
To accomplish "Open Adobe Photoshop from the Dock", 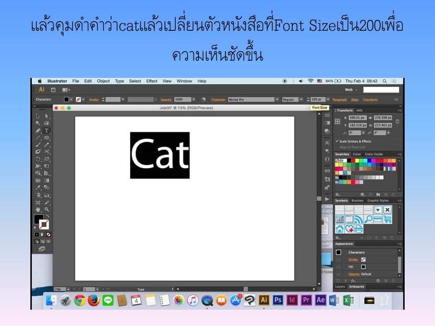I will click(x=278, y=300).
